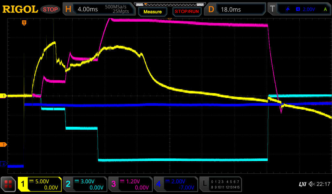This screenshot has width=332, height=194.
Task: Click the orange trigger position marker at top of grid
Action: point(24,23)
